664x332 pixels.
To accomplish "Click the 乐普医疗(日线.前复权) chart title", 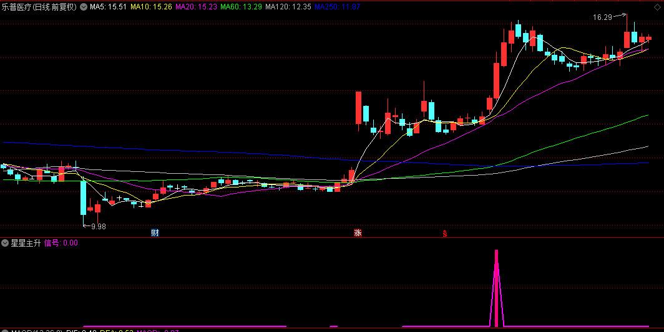I will pos(39,7).
